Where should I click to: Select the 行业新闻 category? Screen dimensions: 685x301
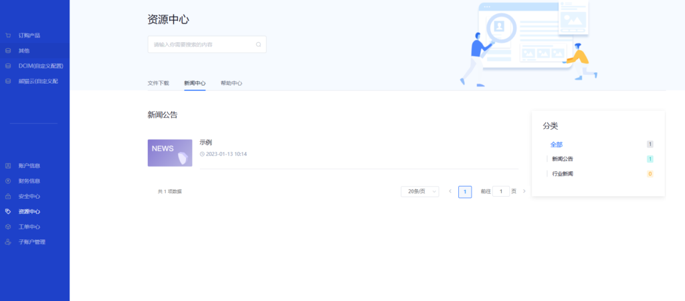point(563,174)
